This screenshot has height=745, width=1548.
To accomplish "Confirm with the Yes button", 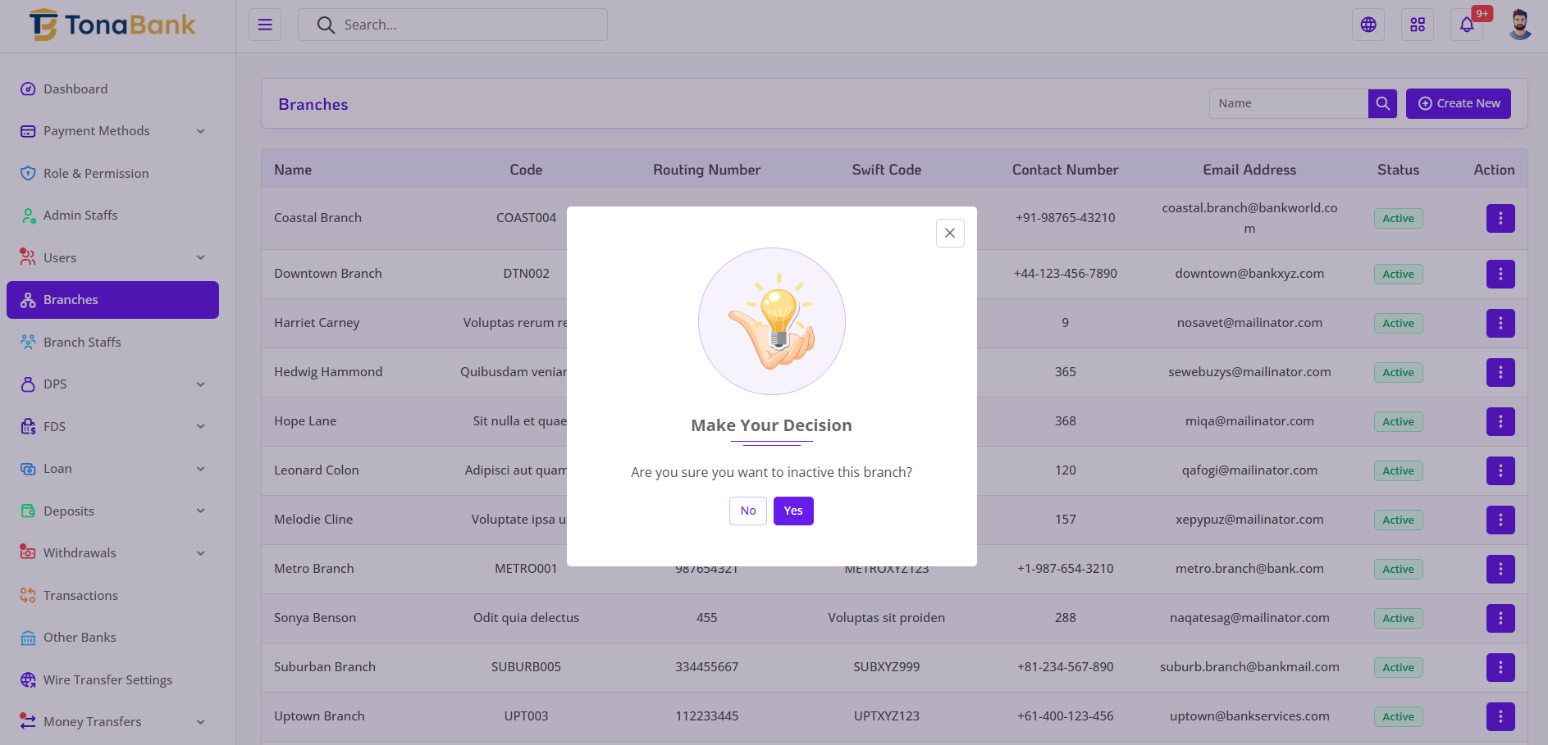I will tap(792, 511).
